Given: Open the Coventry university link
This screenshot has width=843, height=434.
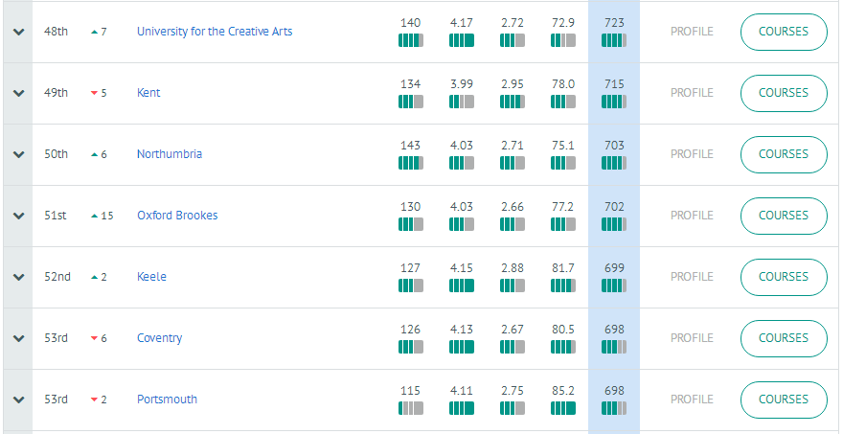Looking at the screenshot, I should (159, 338).
